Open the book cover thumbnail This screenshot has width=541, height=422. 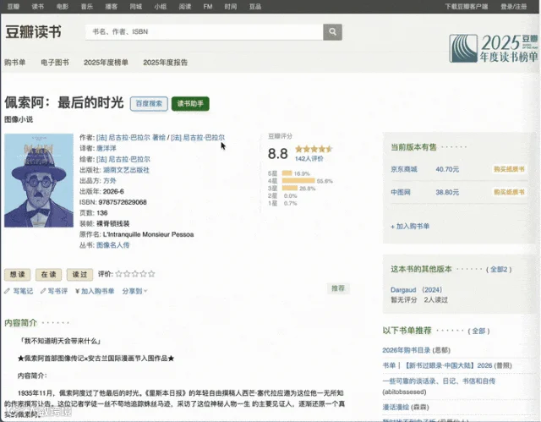[x=39, y=180]
